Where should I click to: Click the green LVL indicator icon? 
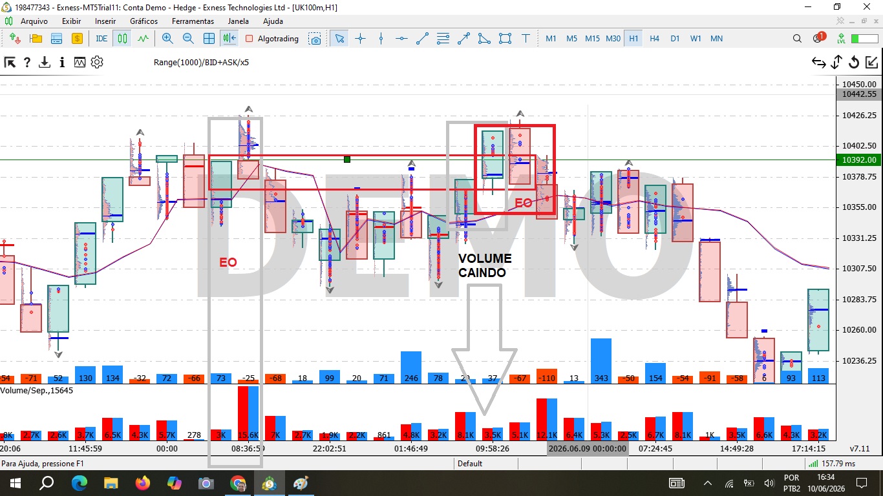click(x=841, y=38)
